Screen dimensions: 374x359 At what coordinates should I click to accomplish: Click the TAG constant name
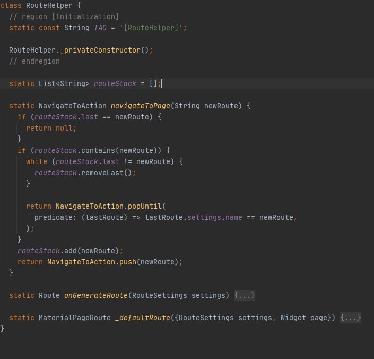pyautogui.click(x=100, y=28)
